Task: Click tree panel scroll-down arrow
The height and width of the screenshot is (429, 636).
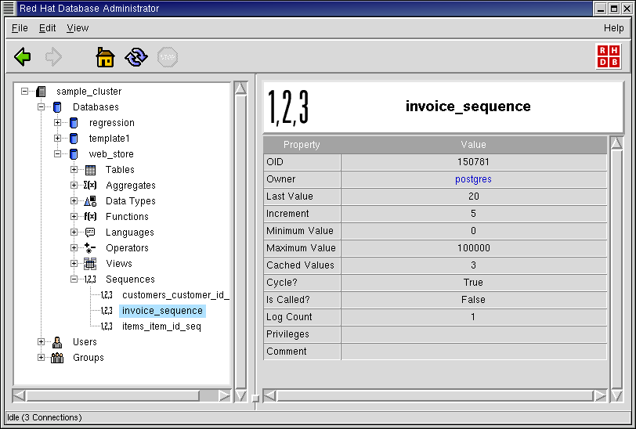Action: pyautogui.click(x=240, y=395)
